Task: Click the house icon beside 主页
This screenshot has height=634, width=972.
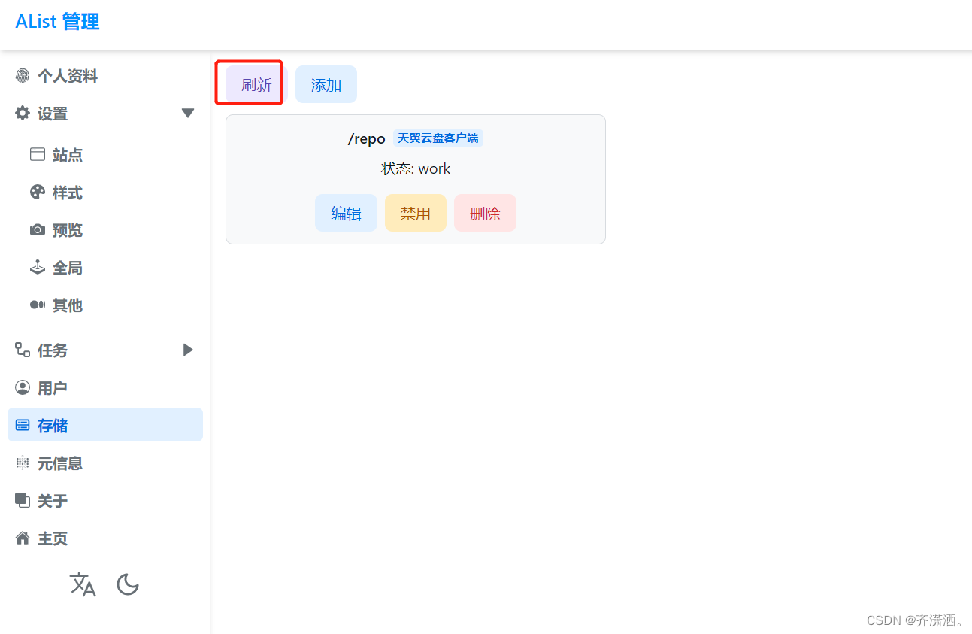Action: [x=23, y=538]
